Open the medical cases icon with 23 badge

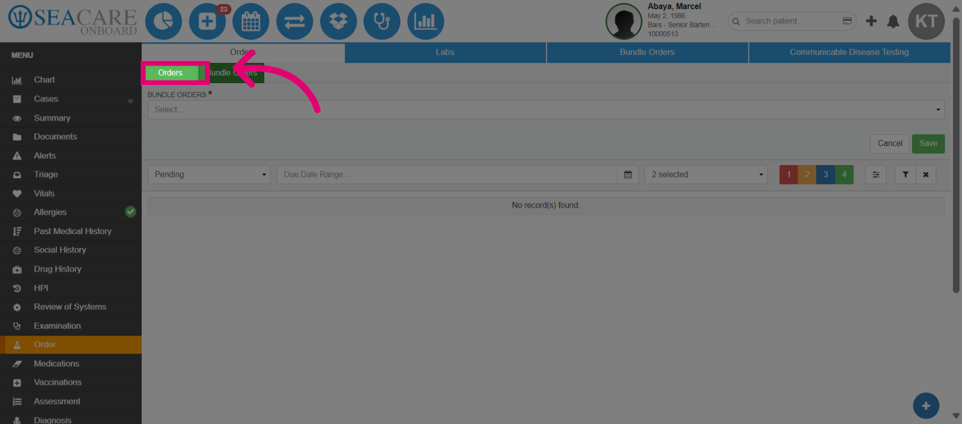tap(207, 21)
